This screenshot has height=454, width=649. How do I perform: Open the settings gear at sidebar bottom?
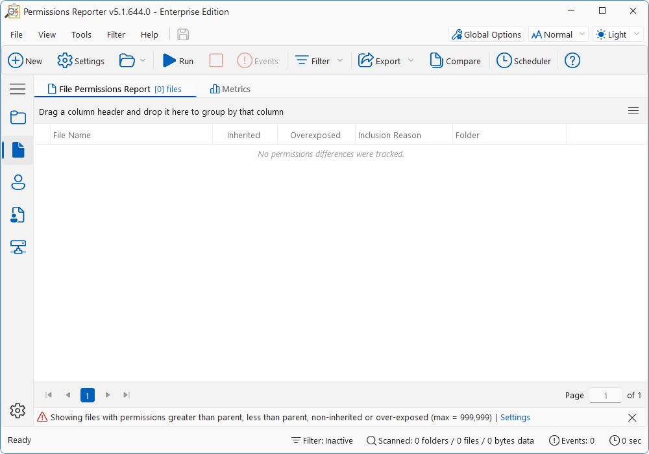click(18, 410)
